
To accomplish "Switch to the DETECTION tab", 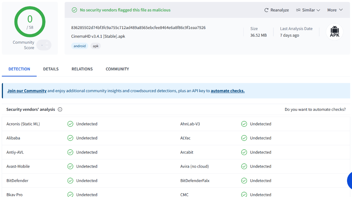I will (19, 69).
